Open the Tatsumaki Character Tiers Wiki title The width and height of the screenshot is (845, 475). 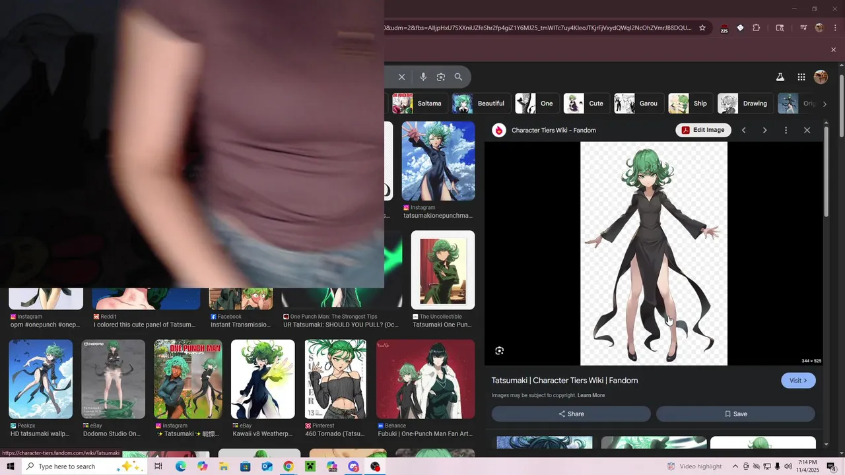tap(564, 380)
